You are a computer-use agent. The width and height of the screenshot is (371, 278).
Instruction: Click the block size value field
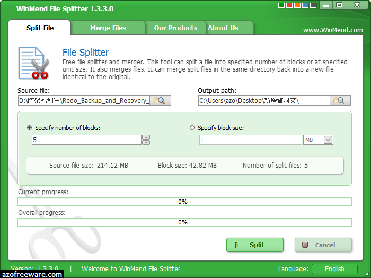251,140
